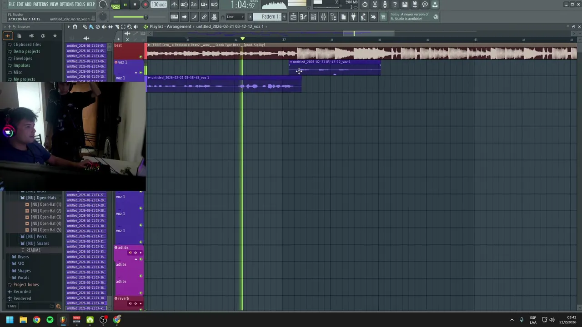Open the Rendered folder
This screenshot has height=327, width=582.
click(22, 298)
